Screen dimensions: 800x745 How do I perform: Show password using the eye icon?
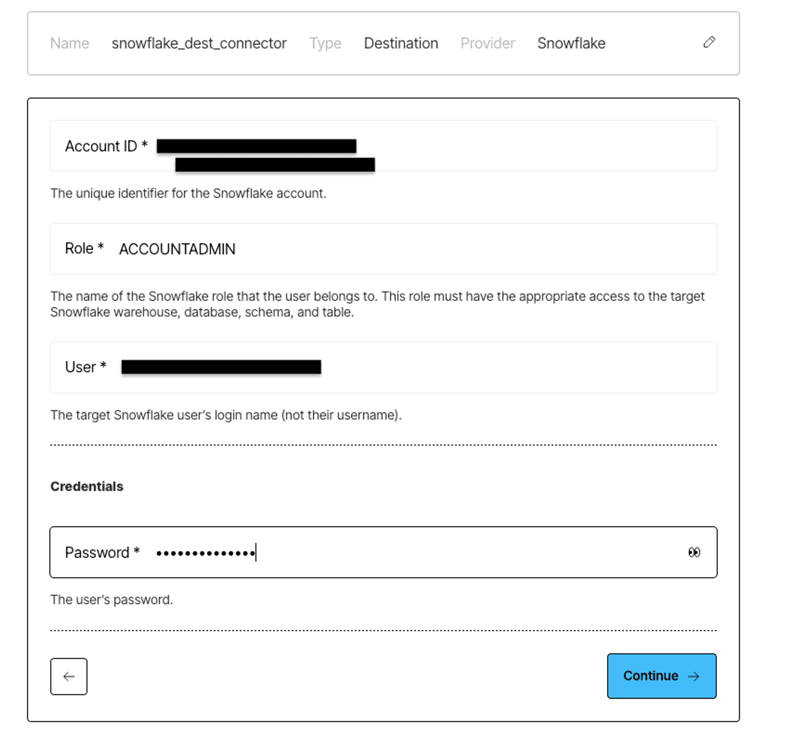pyautogui.click(x=694, y=553)
